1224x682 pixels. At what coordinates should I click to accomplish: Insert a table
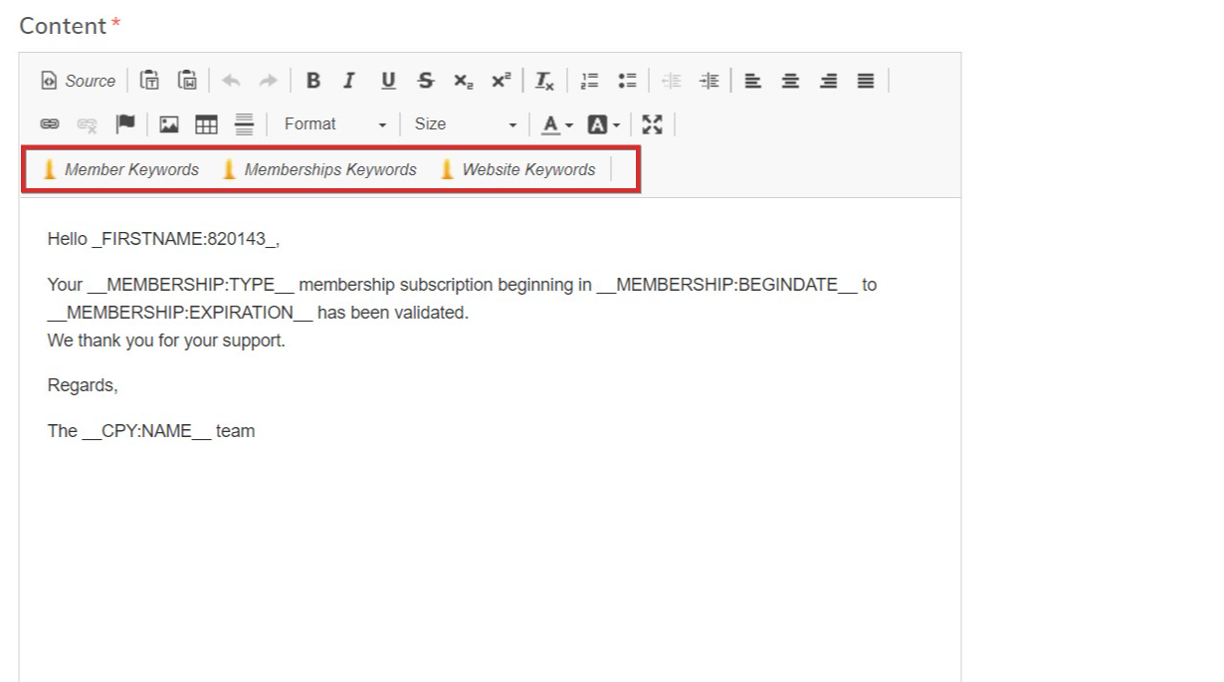tap(206, 124)
